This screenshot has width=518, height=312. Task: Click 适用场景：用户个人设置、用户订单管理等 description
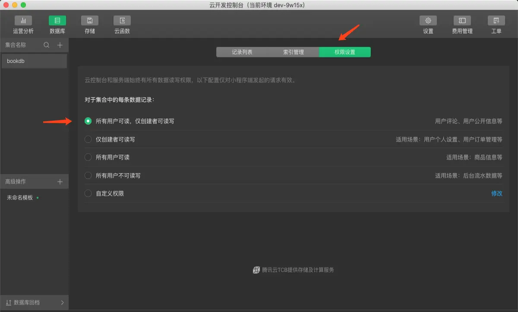click(449, 139)
